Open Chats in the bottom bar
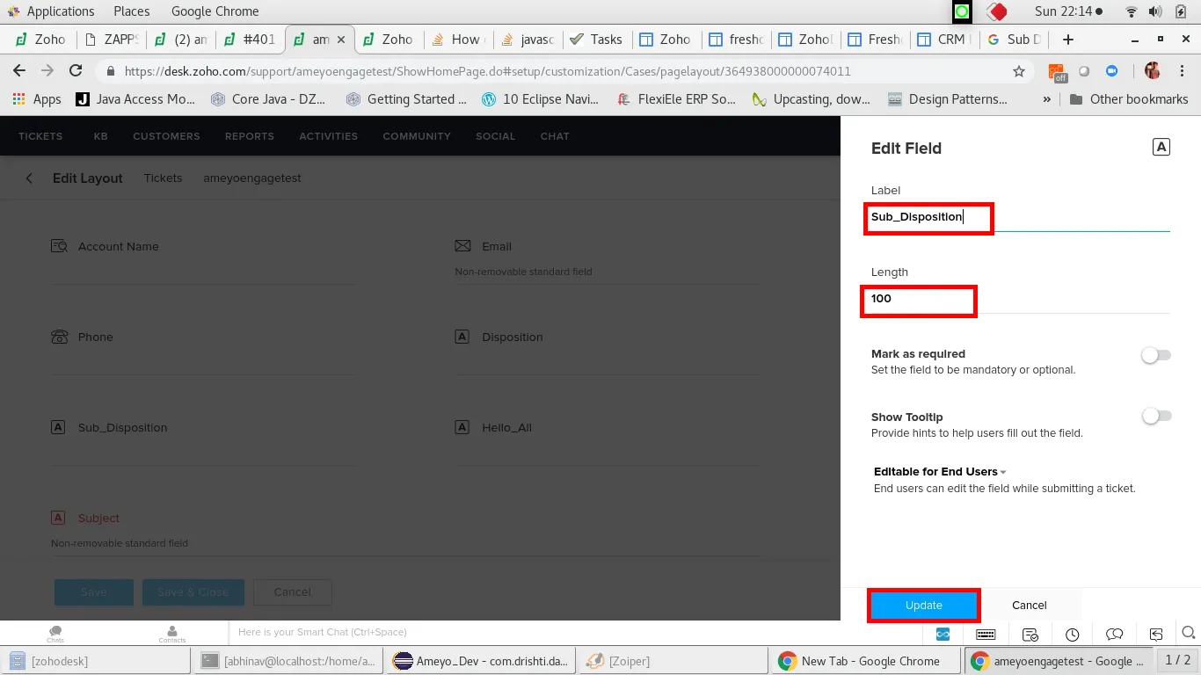This screenshot has height=675, width=1201. pyautogui.click(x=55, y=634)
